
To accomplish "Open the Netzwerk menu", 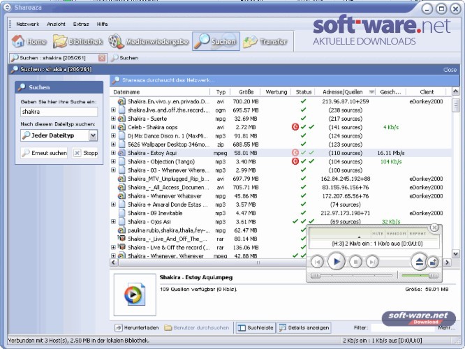I will click(x=28, y=24).
